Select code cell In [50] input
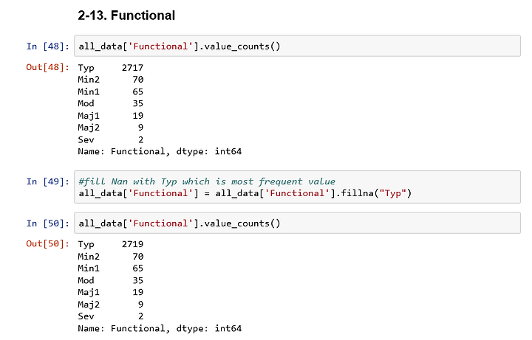 297,223
